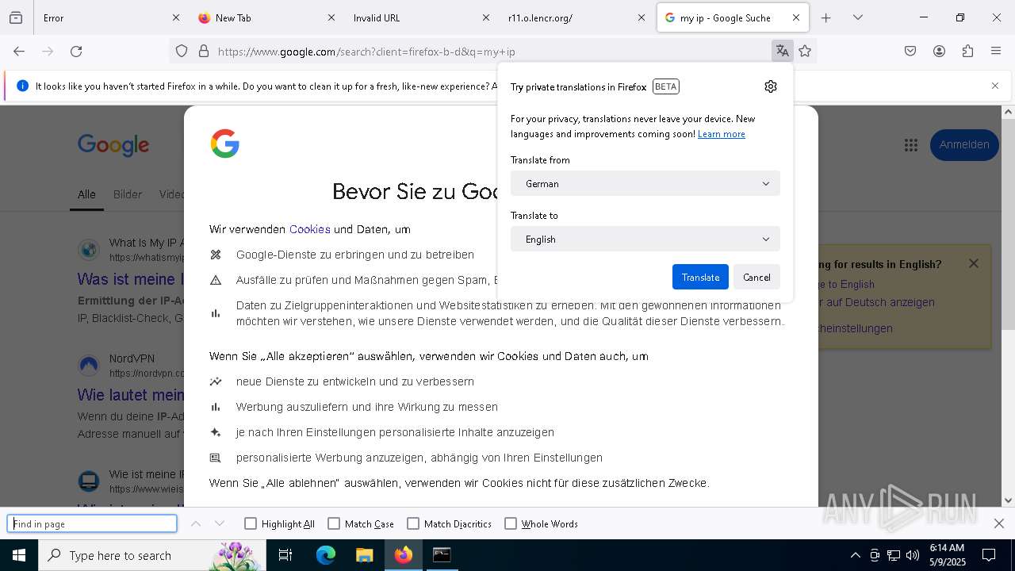Open the Learn more link
Image resolution: width=1015 pixels, height=571 pixels.
pyautogui.click(x=722, y=134)
